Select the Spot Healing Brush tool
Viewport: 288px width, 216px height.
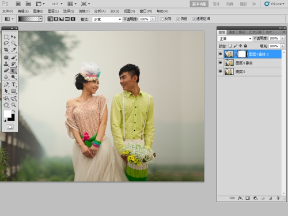click(x=6, y=58)
